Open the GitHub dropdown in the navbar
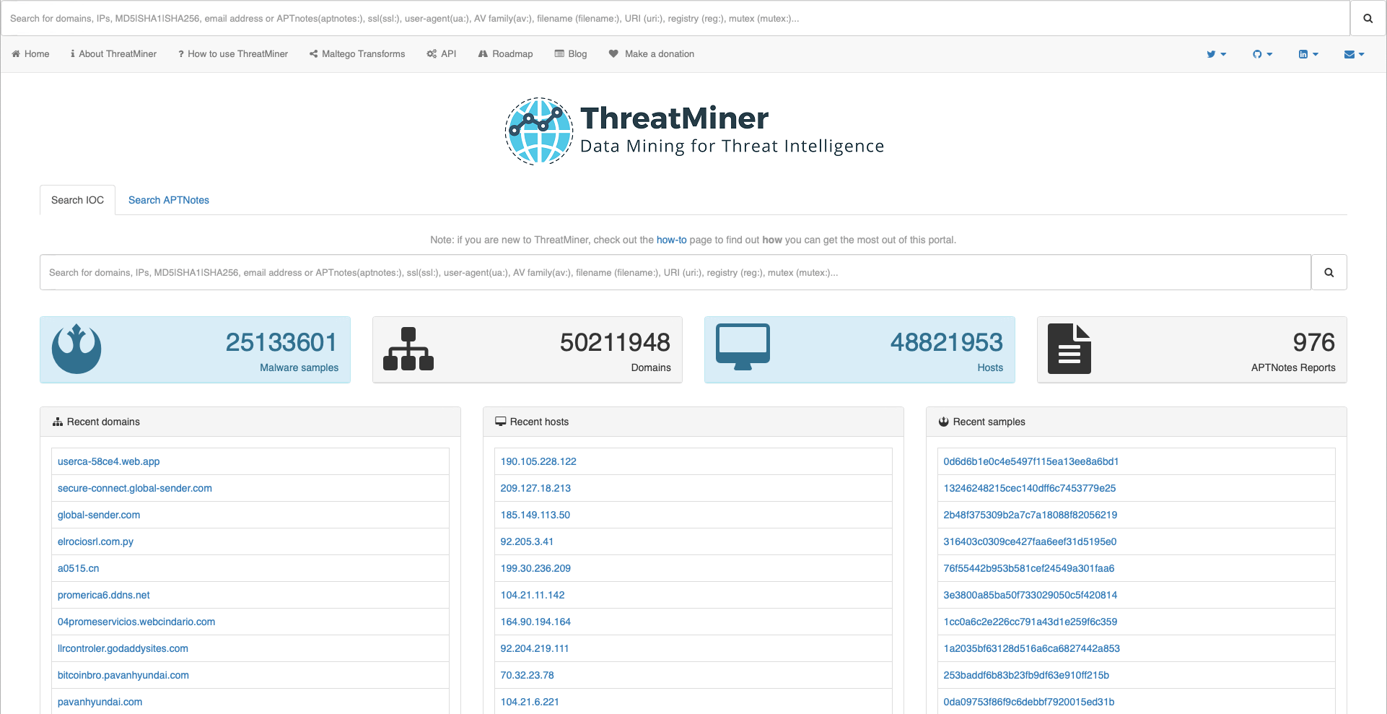1387x714 pixels. (x=1262, y=54)
